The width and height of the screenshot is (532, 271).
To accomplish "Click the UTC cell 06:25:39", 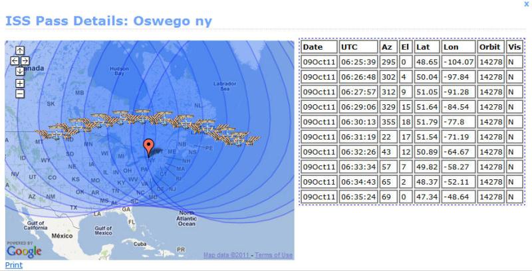I will click(x=358, y=62).
